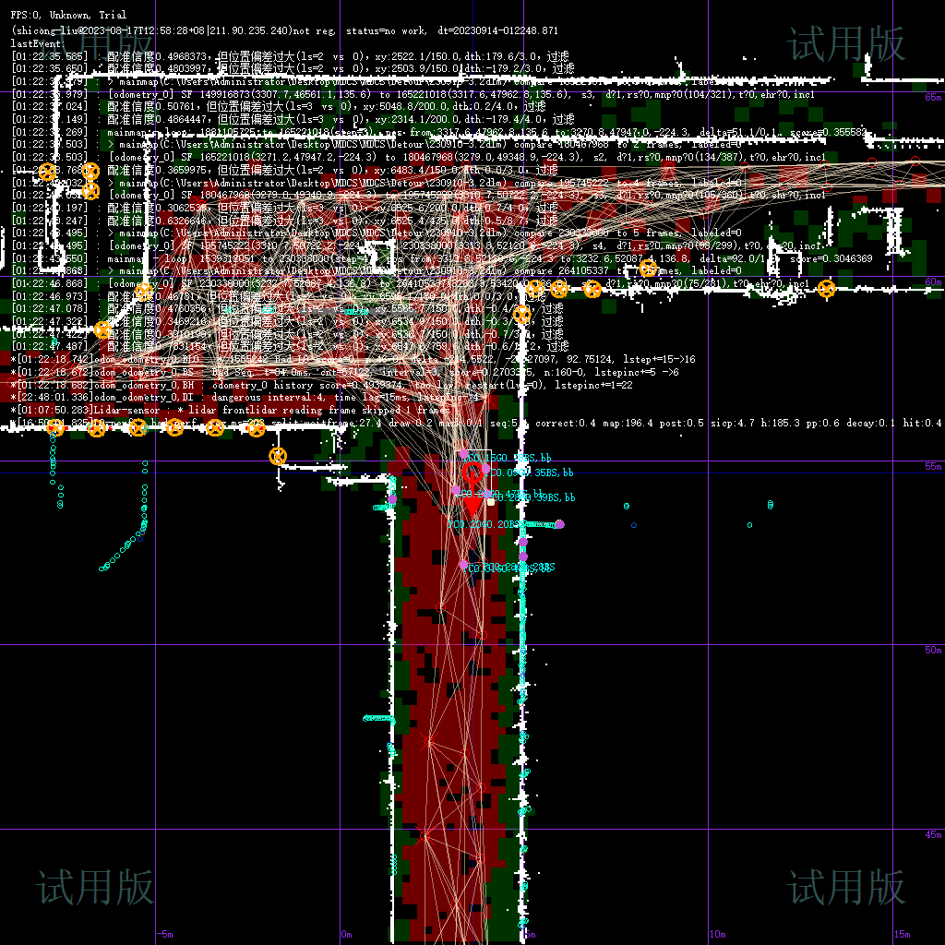Click the 65m vertical scale label
The width and height of the screenshot is (945, 945).
coord(932,98)
